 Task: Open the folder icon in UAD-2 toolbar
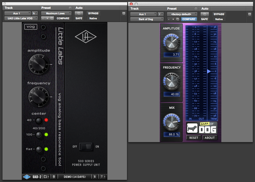point(46,177)
